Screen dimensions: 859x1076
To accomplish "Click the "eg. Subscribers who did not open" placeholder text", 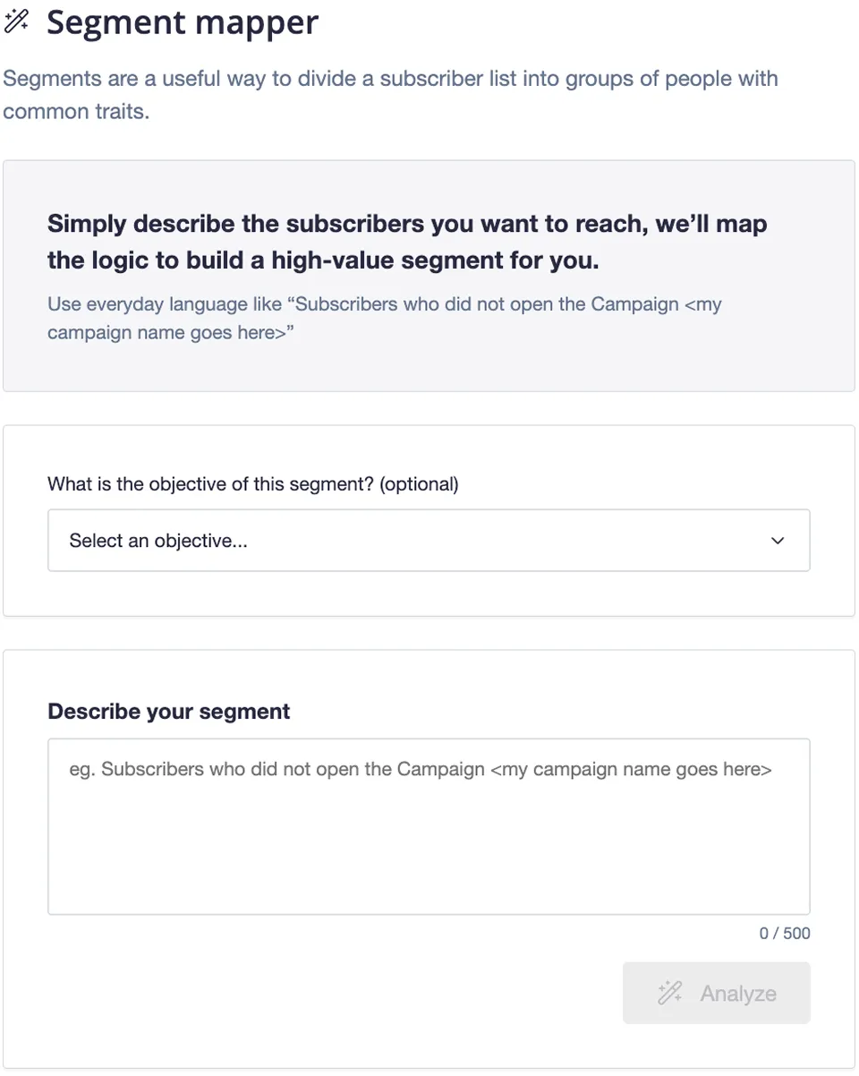I will (420, 770).
